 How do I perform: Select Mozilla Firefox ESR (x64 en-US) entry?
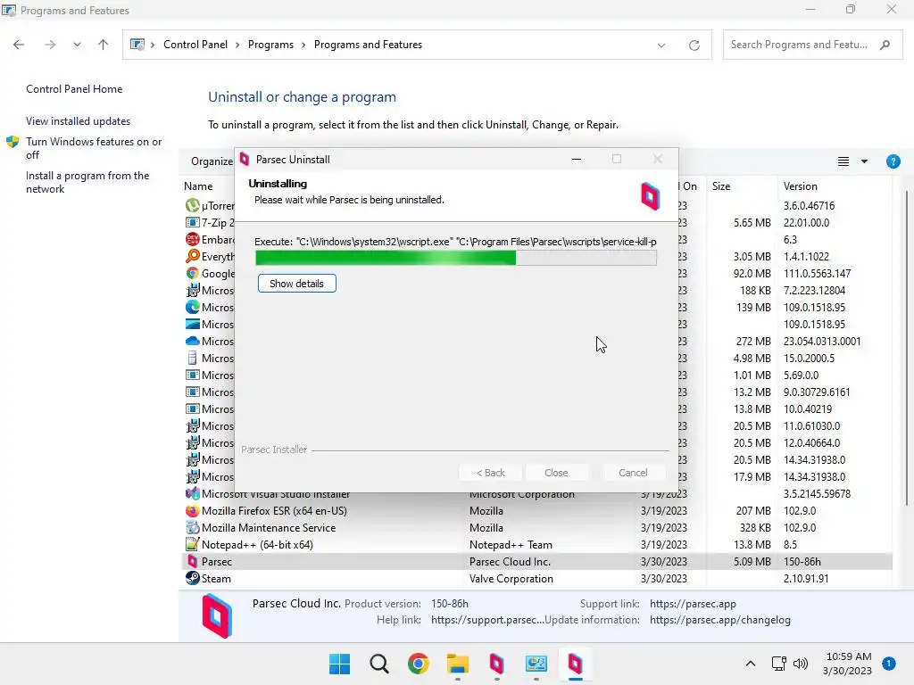274,511
